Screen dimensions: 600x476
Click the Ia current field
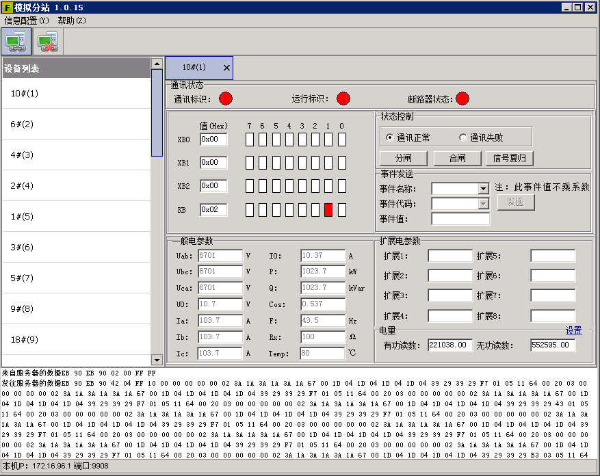[x=220, y=321]
